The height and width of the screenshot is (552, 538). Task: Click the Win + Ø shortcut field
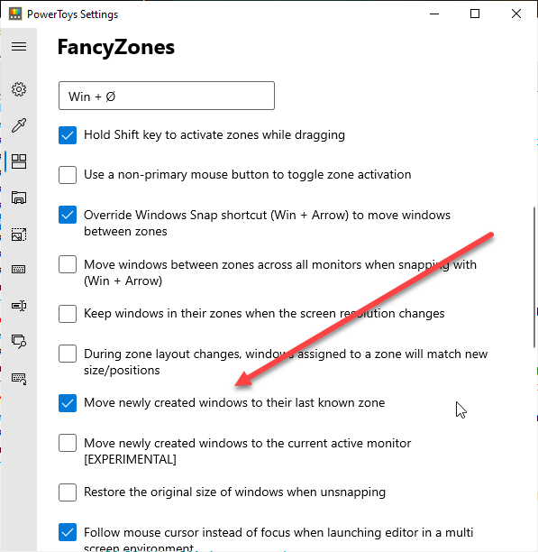167,96
